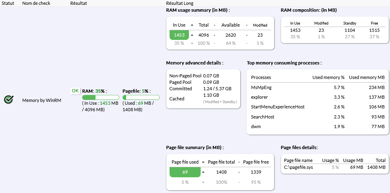This screenshot has height=193, width=390.
Task: Click the StartMenuExperienceHost process entry
Action: pyautogui.click(x=278, y=107)
